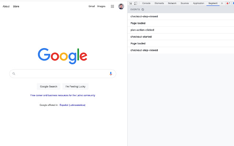Select the first Page loaded event
The width and height of the screenshot is (234, 146).
coord(181,23)
